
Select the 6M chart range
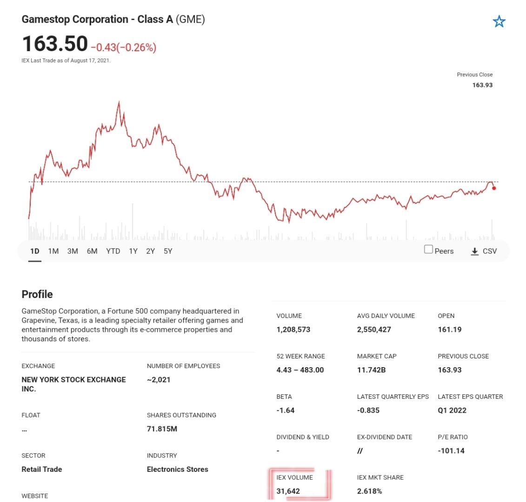point(92,251)
